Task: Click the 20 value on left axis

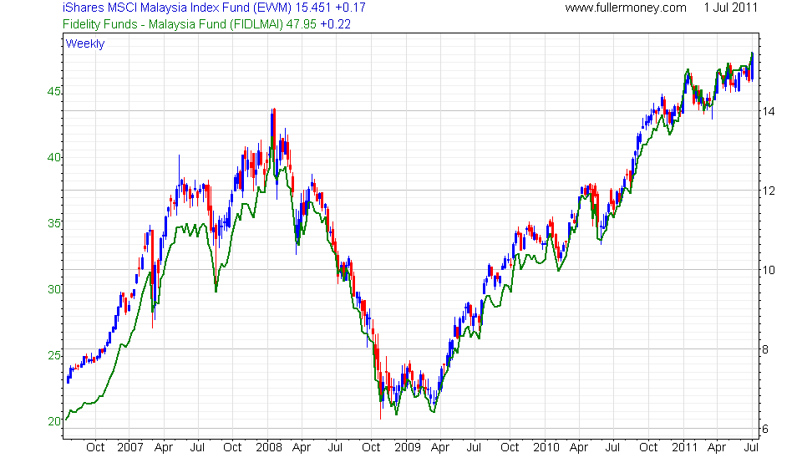Action: point(53,422)
